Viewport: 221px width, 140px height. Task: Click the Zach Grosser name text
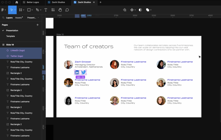pyautogui.click(x=83, y=62)
